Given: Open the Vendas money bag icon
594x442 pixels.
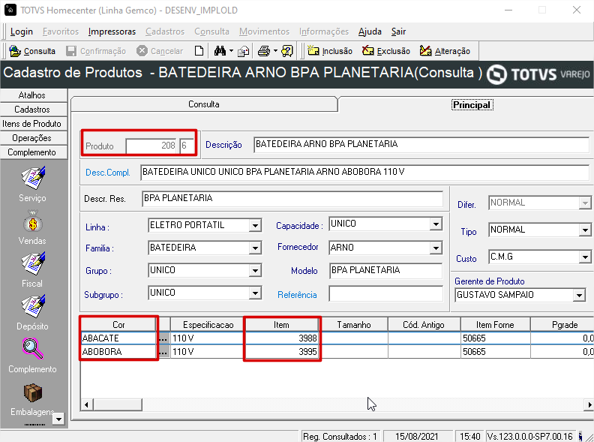Looking at the screenshot, I should coord(33,222).
